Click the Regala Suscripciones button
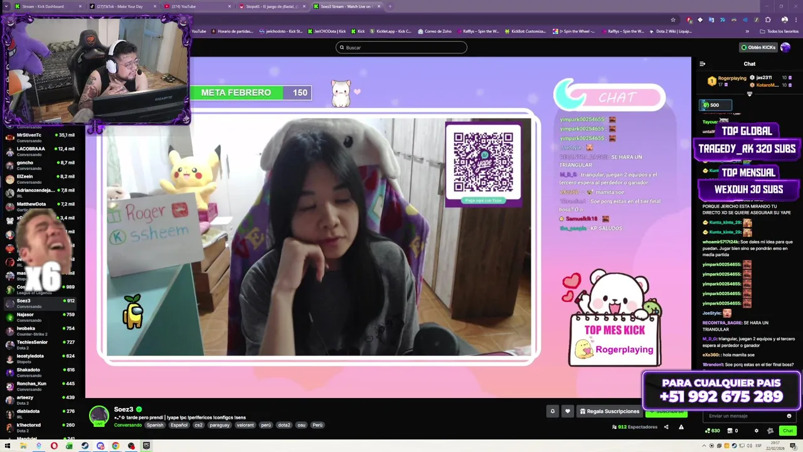803x452 pixels. click(x=609, y=411)
